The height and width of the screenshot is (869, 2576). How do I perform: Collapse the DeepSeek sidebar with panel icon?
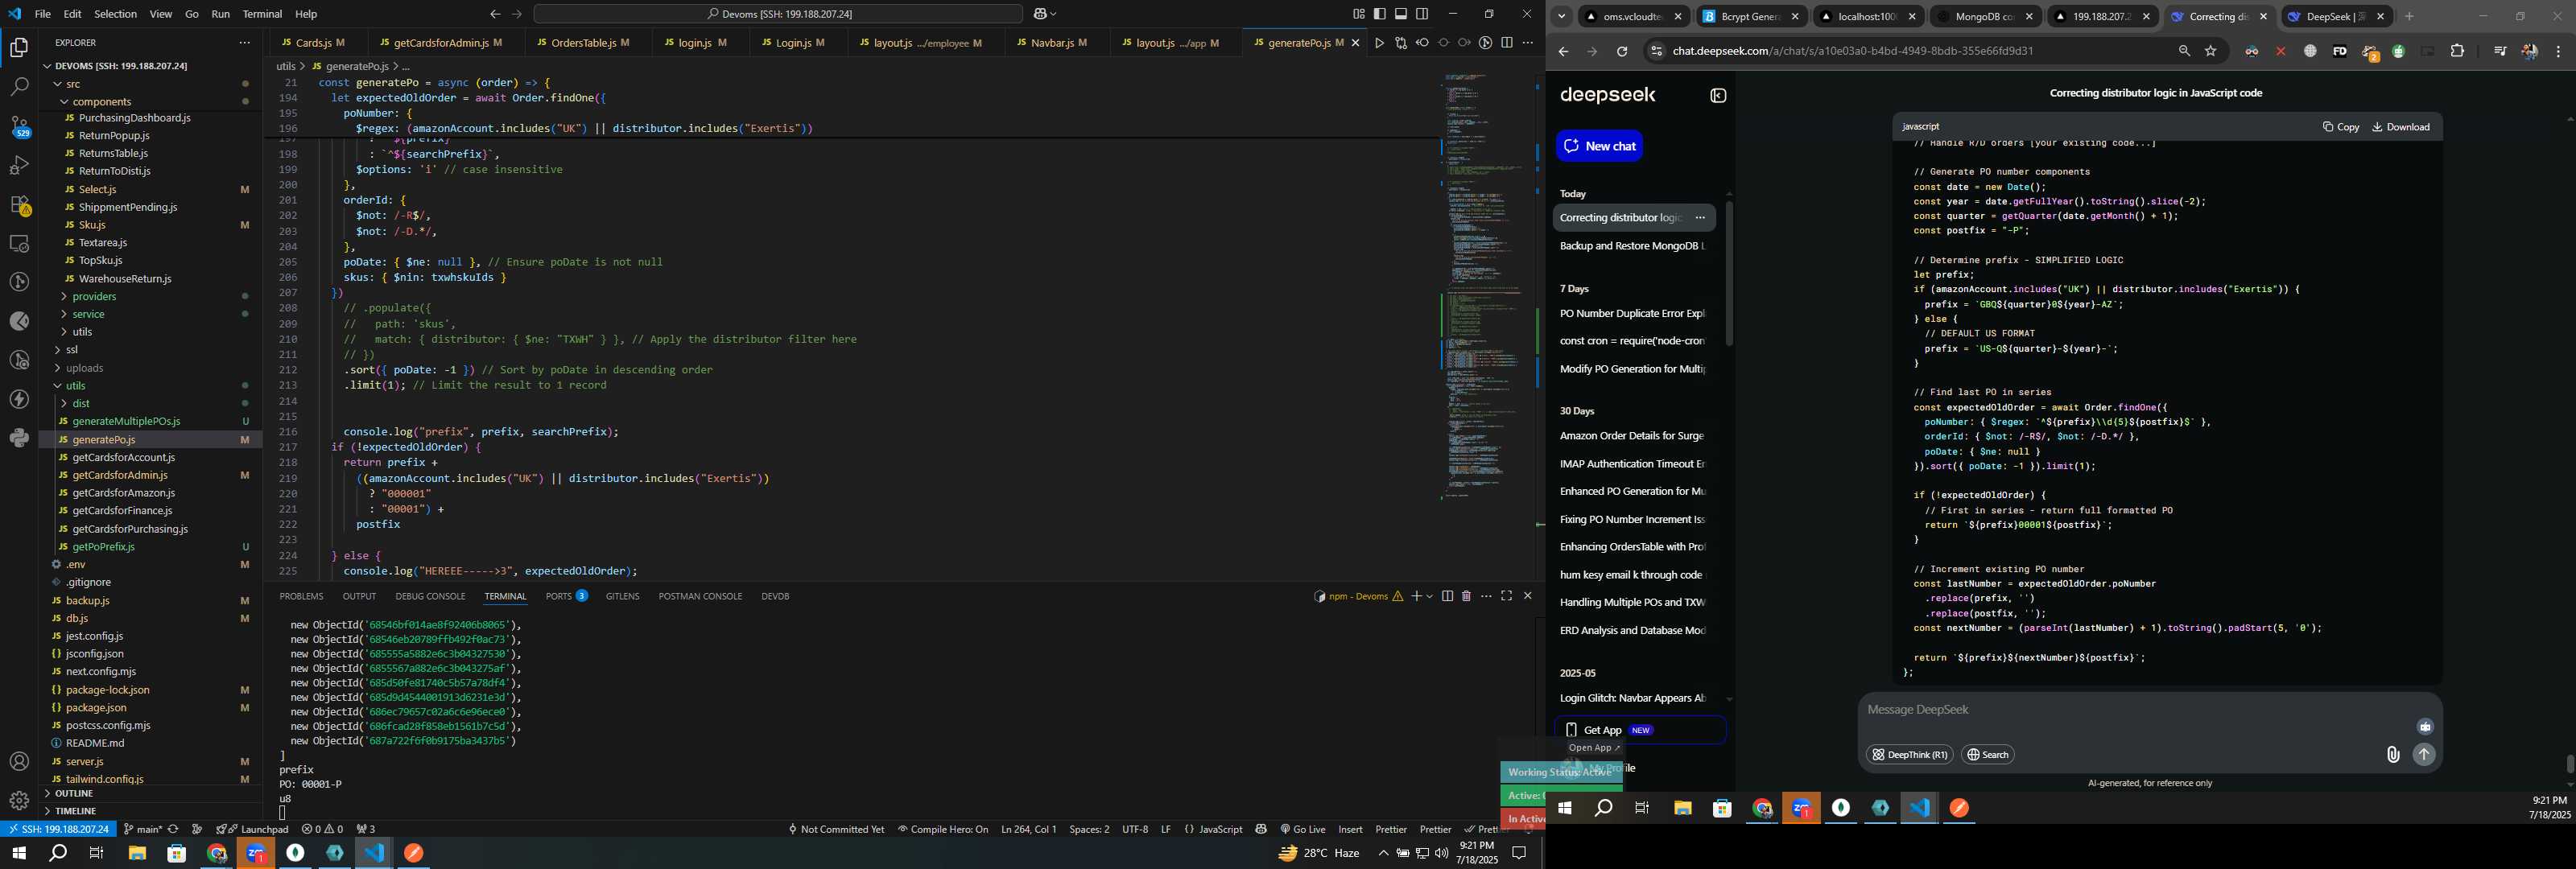click(x=1718, y=96)
